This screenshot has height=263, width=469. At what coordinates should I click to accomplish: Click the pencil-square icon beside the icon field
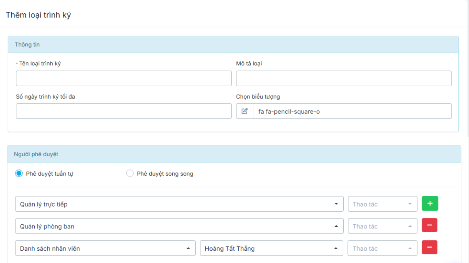click(244, 111)
